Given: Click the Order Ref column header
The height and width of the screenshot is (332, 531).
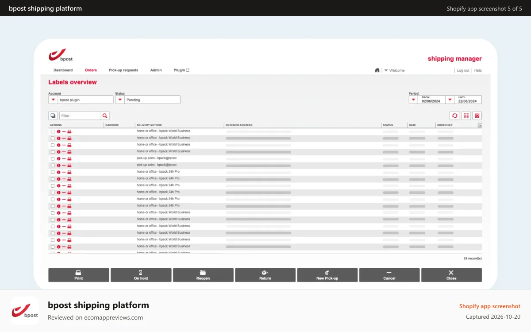Looking at the screenshot, I should [445, 125].
